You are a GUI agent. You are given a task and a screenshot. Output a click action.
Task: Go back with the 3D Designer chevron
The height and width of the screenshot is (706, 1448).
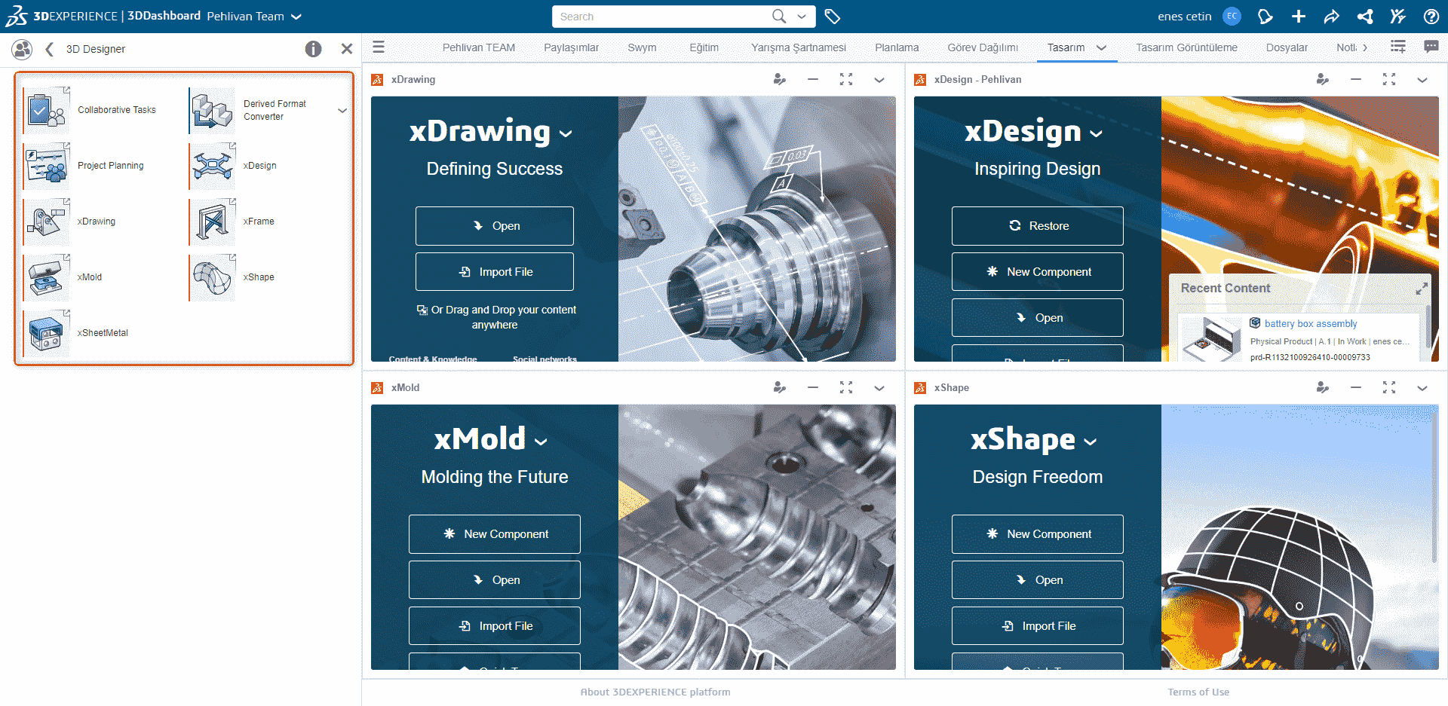point(50,49)
